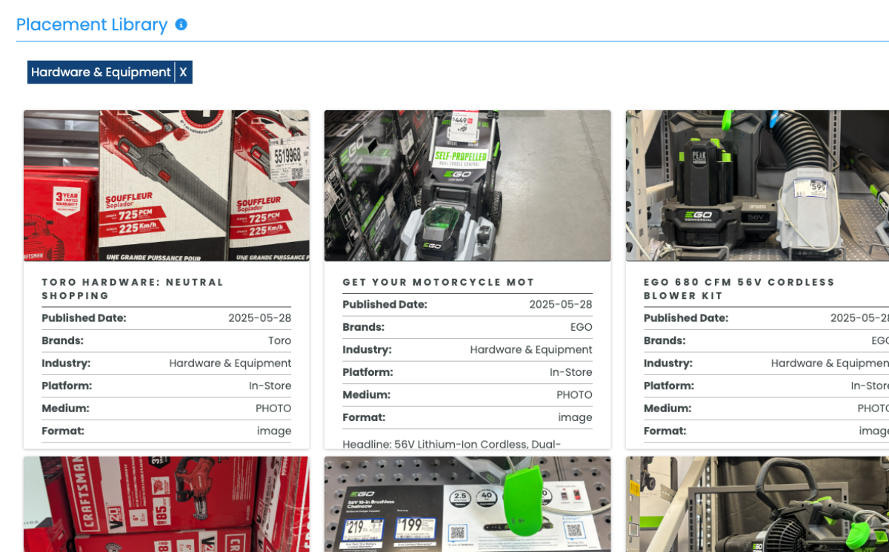Click the PHOTO medium value in the Motorcycle MOT card

coord(574,395)
